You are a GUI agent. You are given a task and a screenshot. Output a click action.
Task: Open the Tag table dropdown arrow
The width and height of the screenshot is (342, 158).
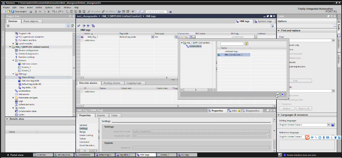[153, 37]
